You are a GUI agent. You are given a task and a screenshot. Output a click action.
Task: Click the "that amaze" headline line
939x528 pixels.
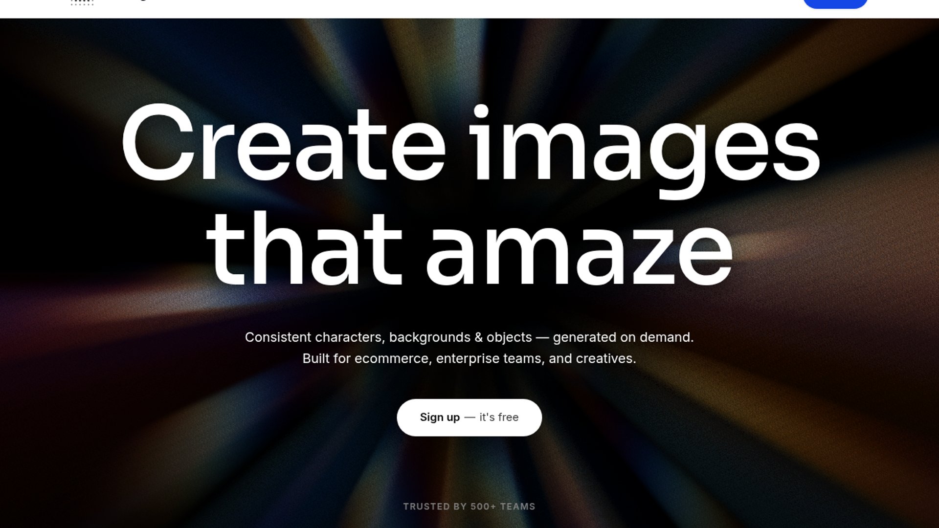[469, 249]
